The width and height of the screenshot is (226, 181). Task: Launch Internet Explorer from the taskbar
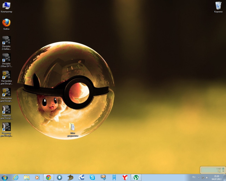pyautogui.click(x=16, y=177)
